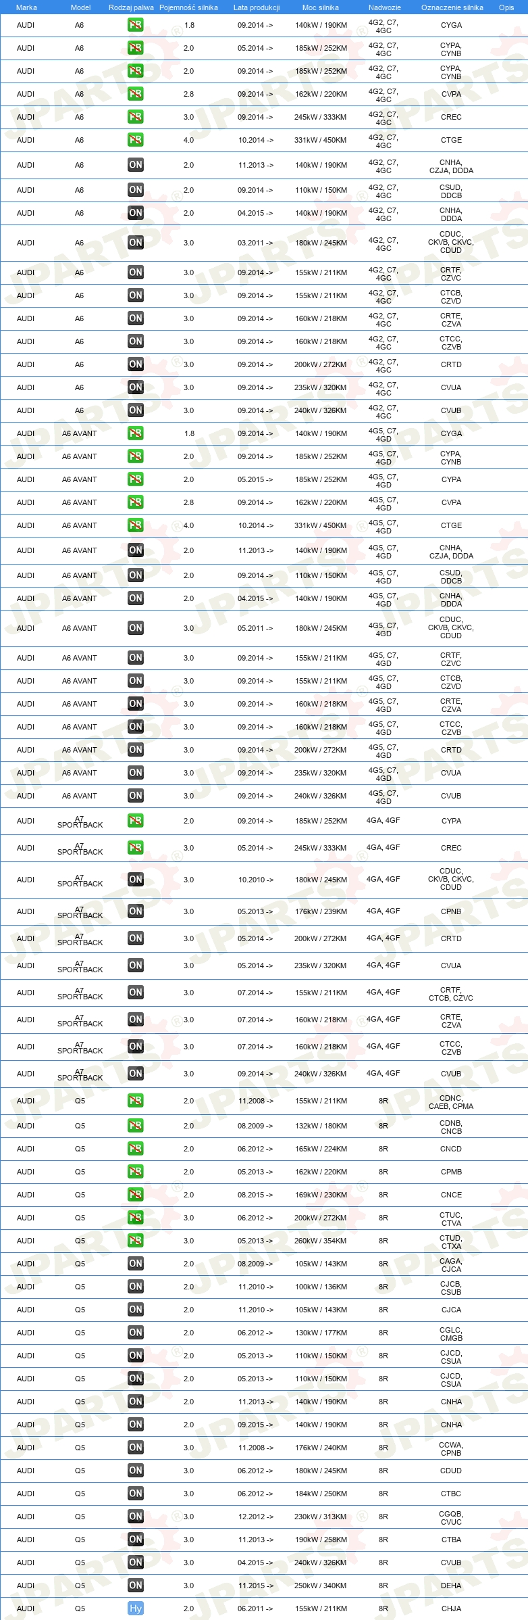Image resolution: width=528 pixels, height=1620 pixels.
Task: Click the 110kW / 150KM cell in A6 Avant row
Action: (321, 575)
